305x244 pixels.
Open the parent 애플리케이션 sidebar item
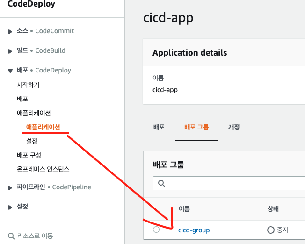[x=34, y=113]
